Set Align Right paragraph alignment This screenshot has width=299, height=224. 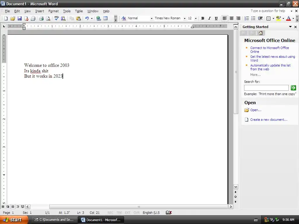tap(238, 18)
